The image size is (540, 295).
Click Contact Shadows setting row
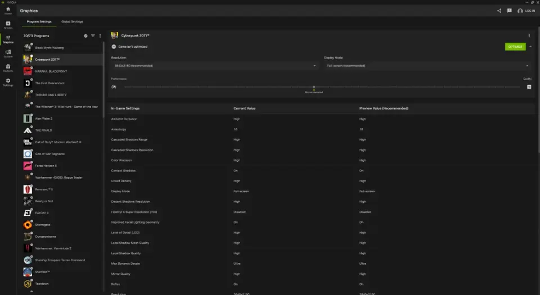point(321,170)
